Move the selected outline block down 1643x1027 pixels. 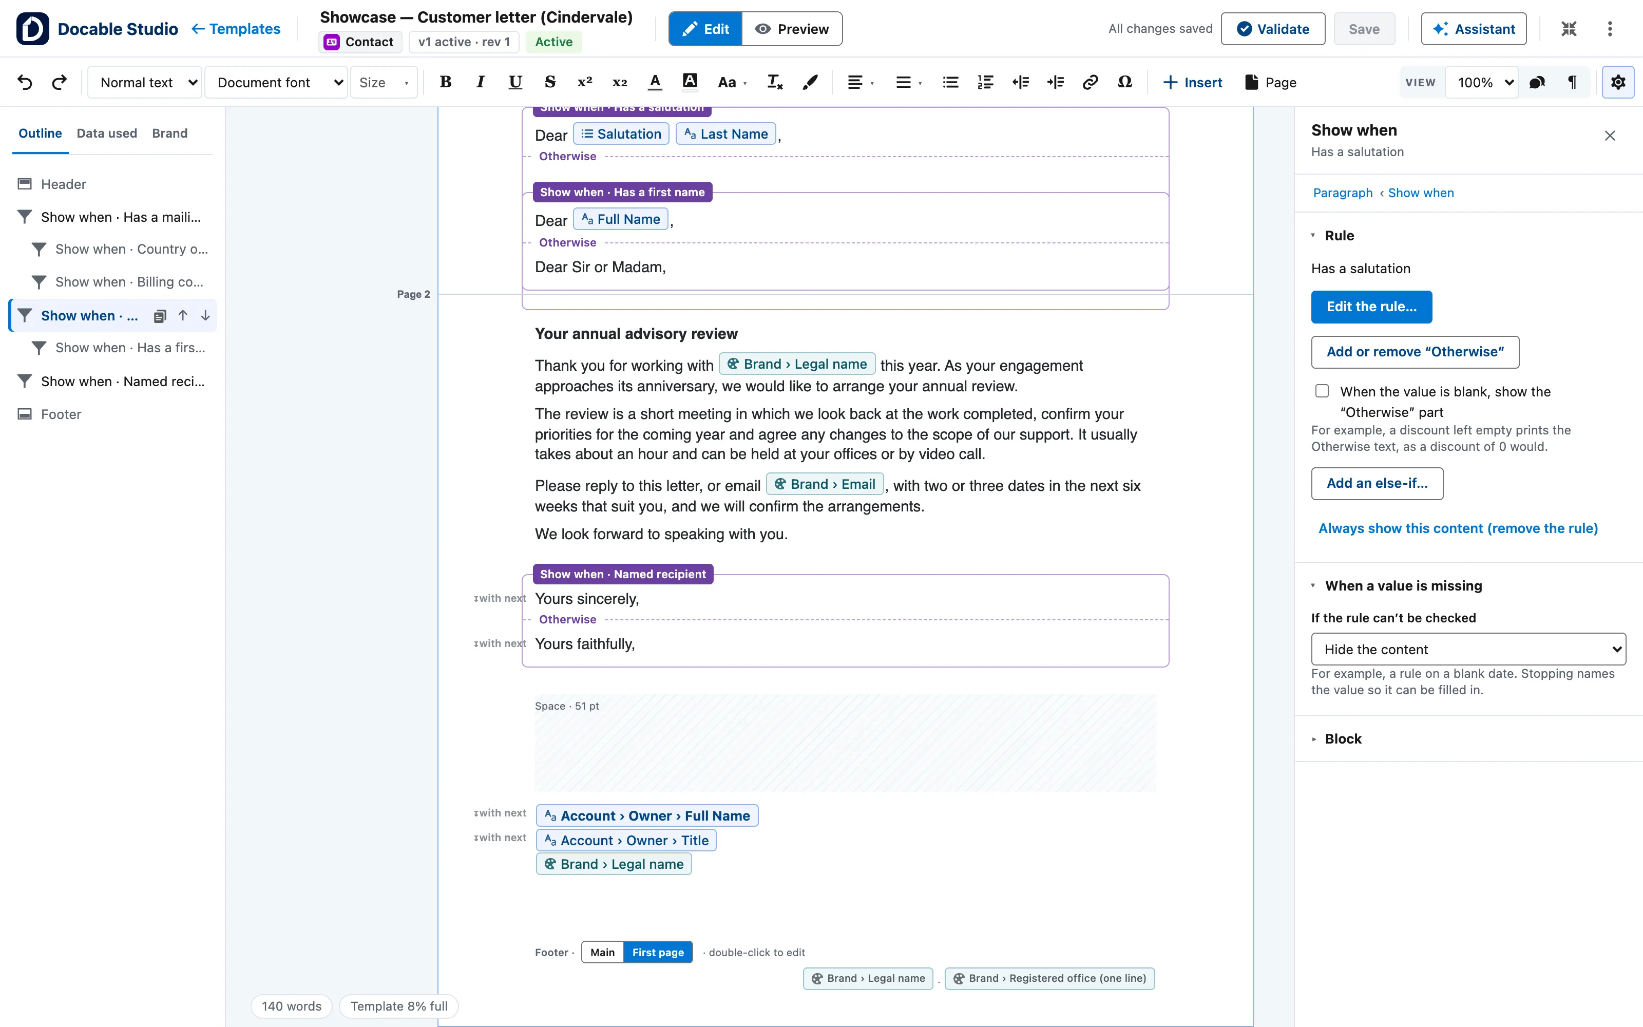point(205,316)
